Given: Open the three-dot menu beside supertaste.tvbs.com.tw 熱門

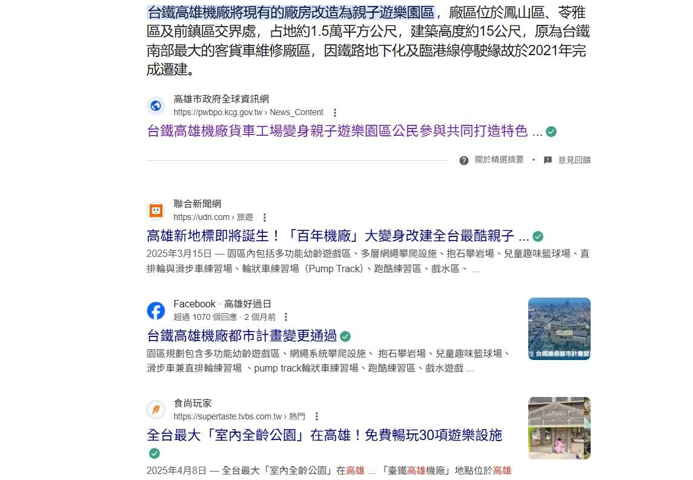Looking at the screenshot, I should click(x=317, y=416).
